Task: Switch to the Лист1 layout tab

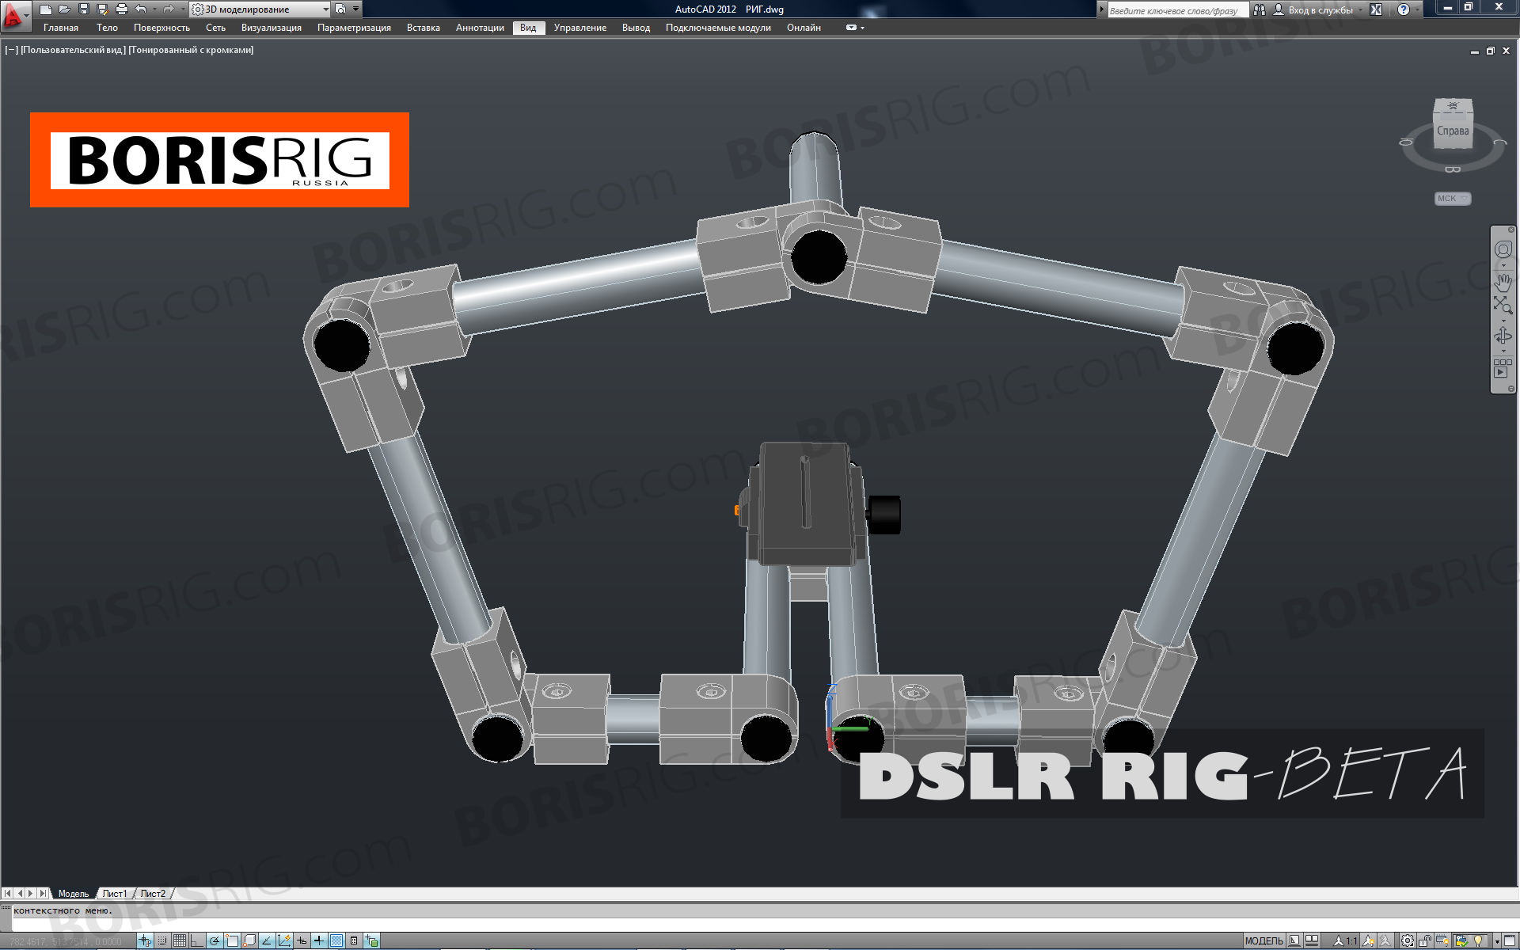Action: pos(114,894)
